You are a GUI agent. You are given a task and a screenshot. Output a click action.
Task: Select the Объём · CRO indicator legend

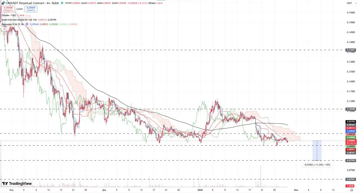(9, 15)
